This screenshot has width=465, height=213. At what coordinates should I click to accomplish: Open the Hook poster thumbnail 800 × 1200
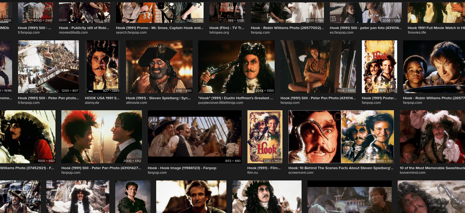click(380, 67)
